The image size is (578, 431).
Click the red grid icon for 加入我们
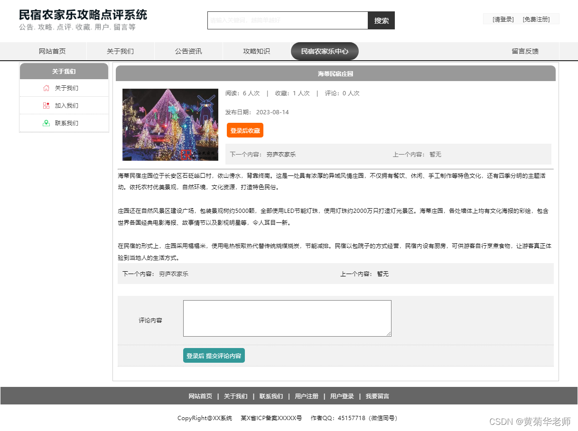click(46, 105)
